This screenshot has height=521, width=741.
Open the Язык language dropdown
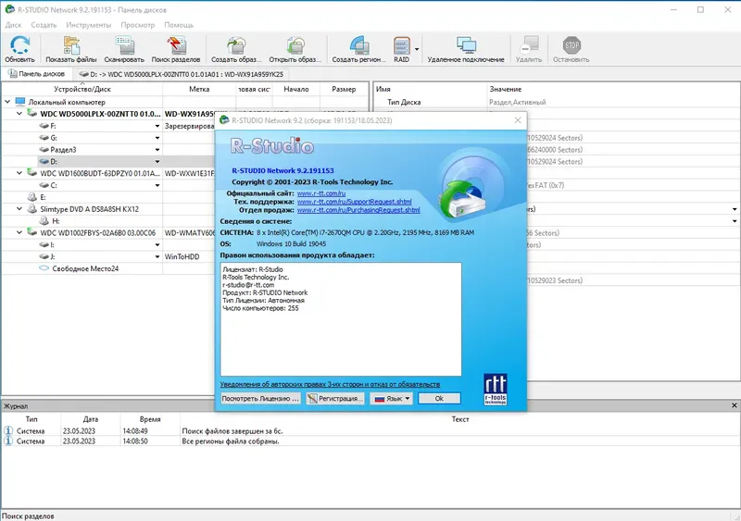(391, 398)
